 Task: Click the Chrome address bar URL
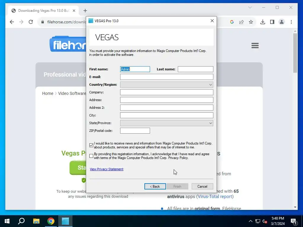[67, 22]
